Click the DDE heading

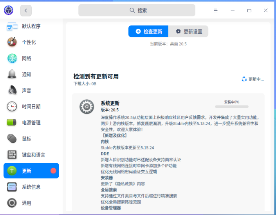(x=105, y=154)
